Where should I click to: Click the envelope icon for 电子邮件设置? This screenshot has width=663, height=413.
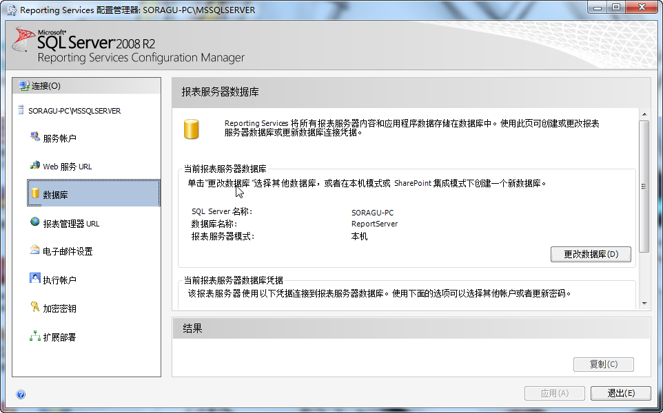pos(35,250)
